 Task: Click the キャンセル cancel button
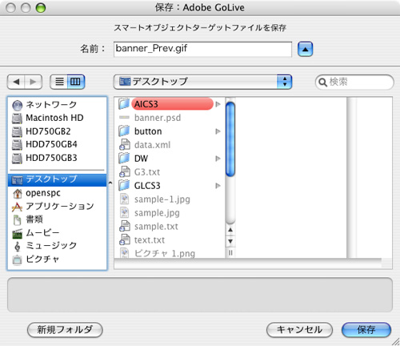(299, 330)
